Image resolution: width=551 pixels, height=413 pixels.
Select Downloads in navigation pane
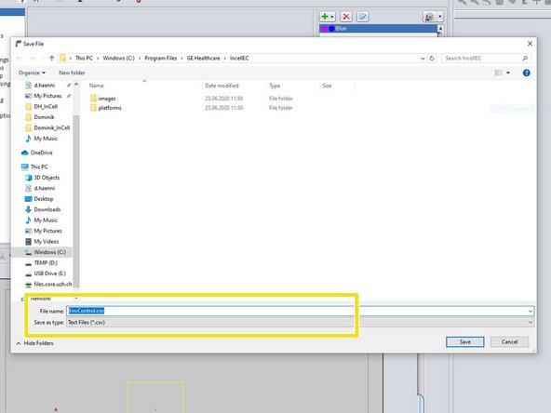tap(47, 209)
